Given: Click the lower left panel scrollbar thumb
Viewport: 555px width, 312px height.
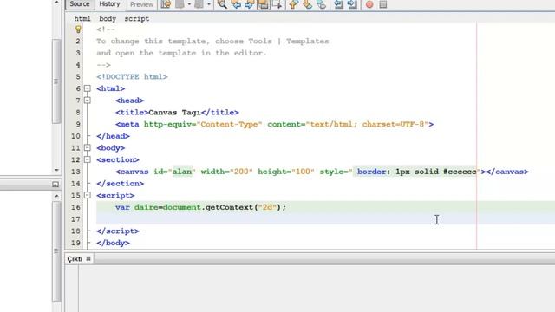Looking at the screenshot, I should pyautogui.click(x=56, y=251).
